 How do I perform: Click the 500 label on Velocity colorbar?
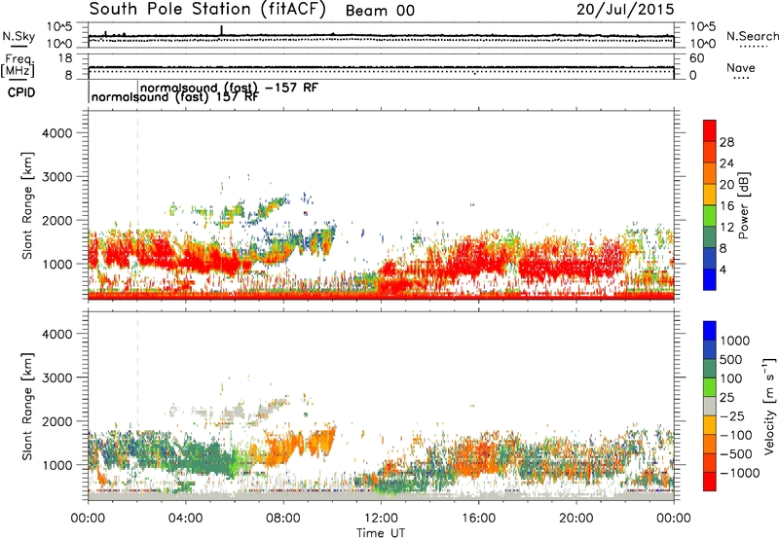[730, 360]
